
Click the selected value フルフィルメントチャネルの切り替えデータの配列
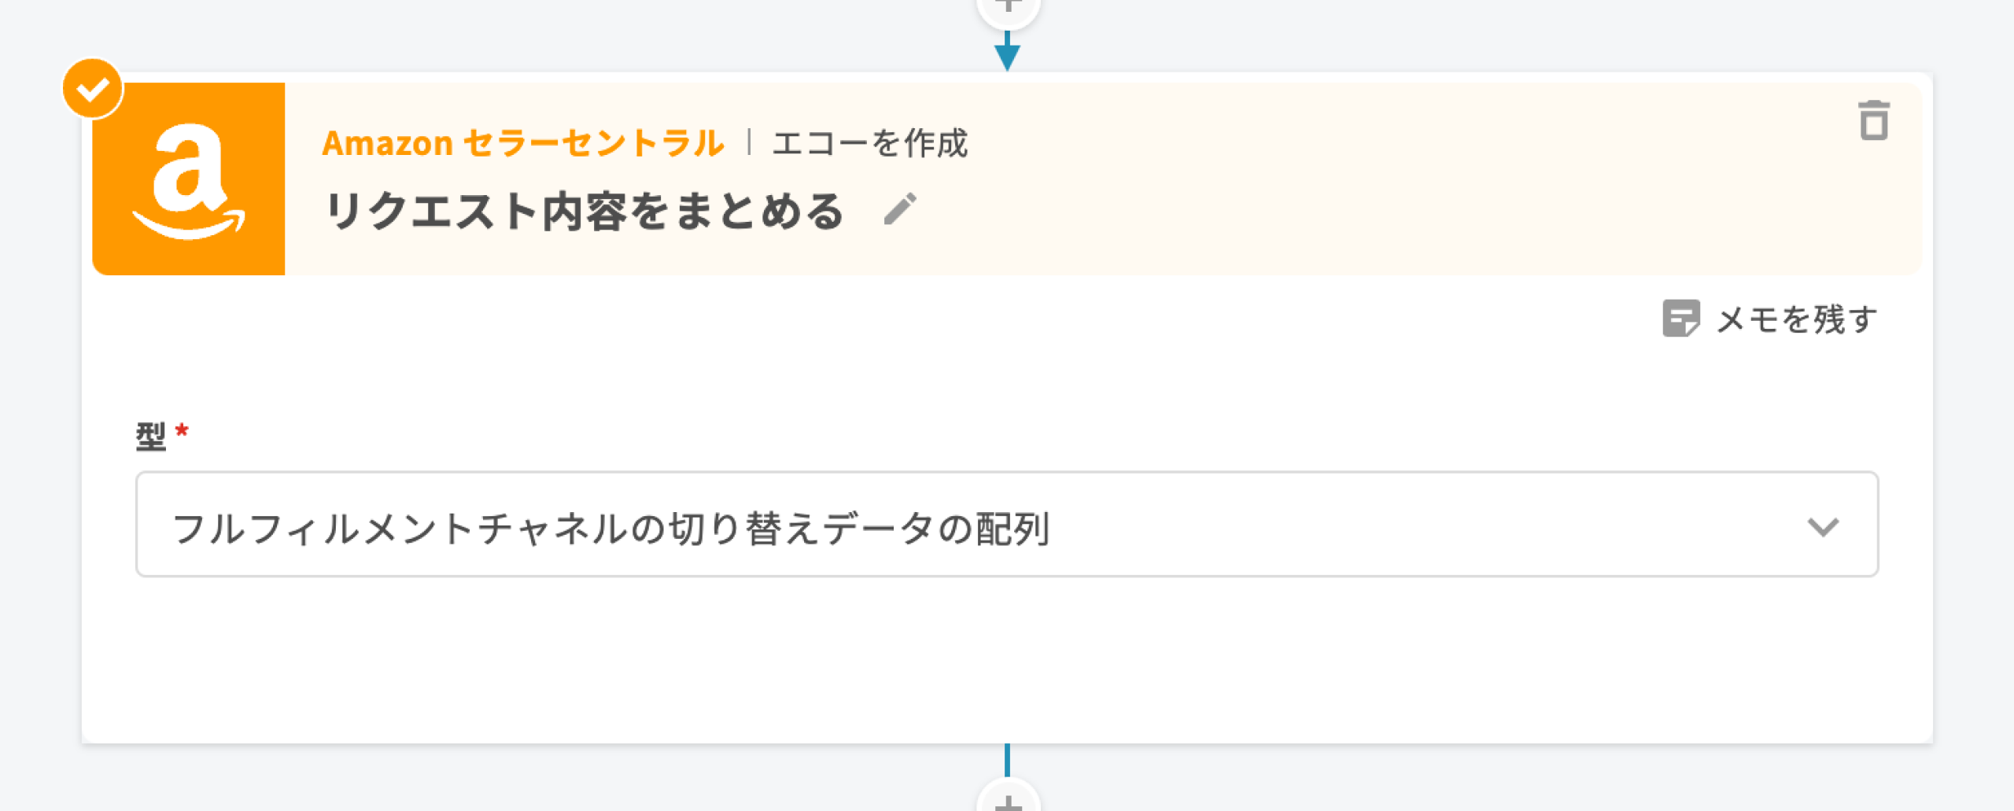point(610,528)
